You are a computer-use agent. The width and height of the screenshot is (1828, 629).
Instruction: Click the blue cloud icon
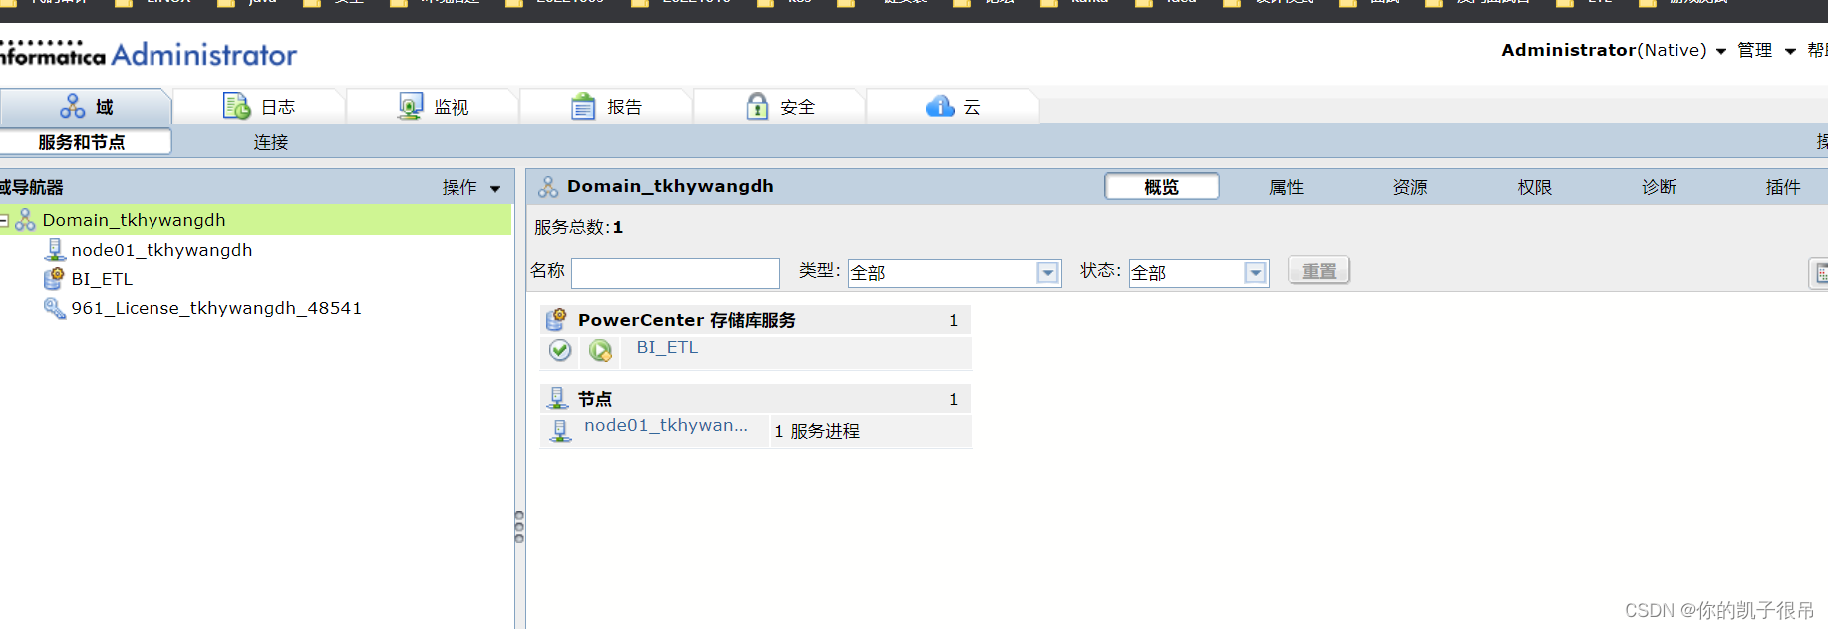coord(940,106)
